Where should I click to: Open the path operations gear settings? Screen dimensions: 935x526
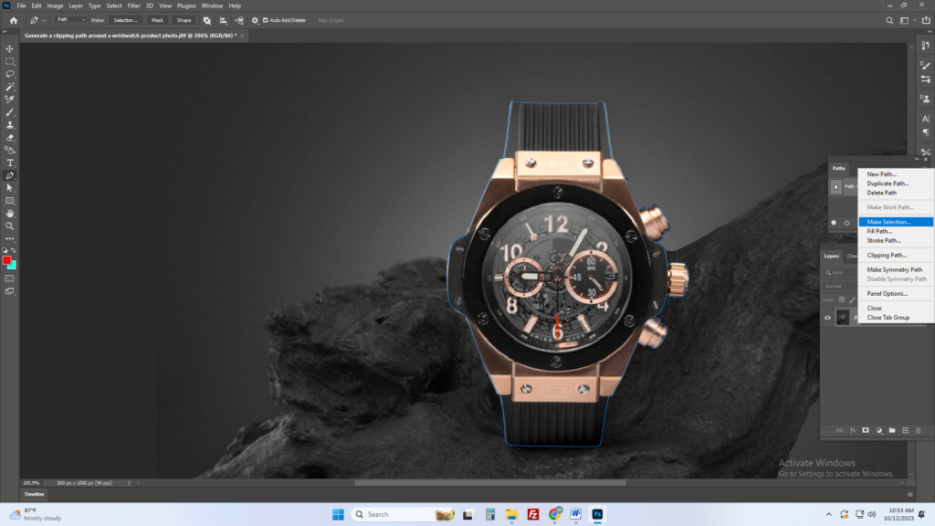254,20
